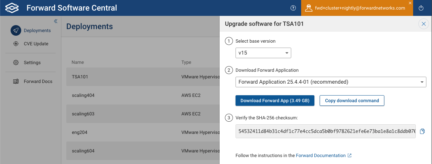Copy the SHA-256 checksum with clipboard icon
432x164 pixels.
tap(422, 131)
